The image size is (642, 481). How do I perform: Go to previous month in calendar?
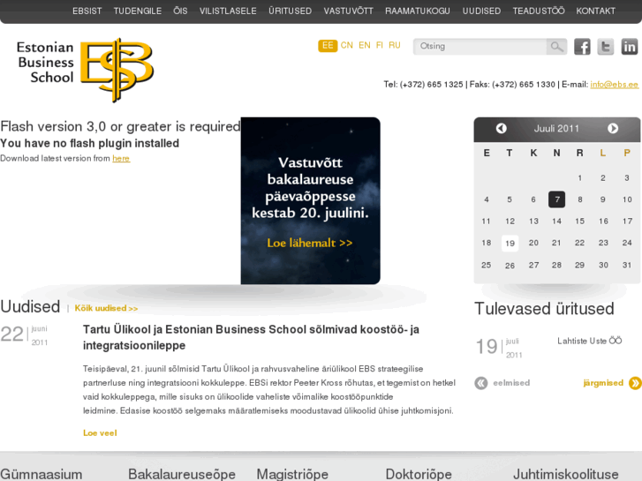(502, 129)
